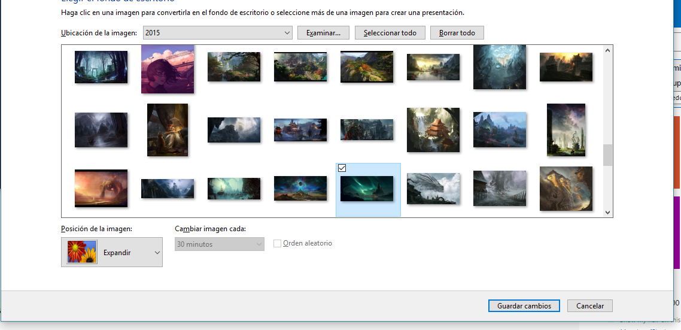Click Borrar todo button
681x330 pixels.
click(457, 32)
